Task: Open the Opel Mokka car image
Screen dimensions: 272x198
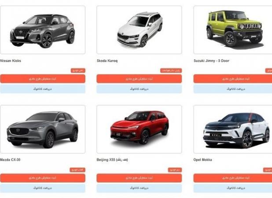Action: click(x=233, y=129)
